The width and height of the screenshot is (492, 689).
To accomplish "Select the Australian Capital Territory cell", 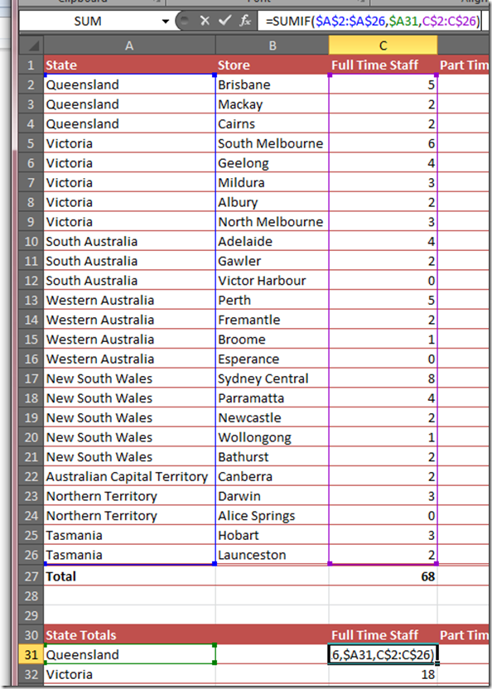I will 130,476.
